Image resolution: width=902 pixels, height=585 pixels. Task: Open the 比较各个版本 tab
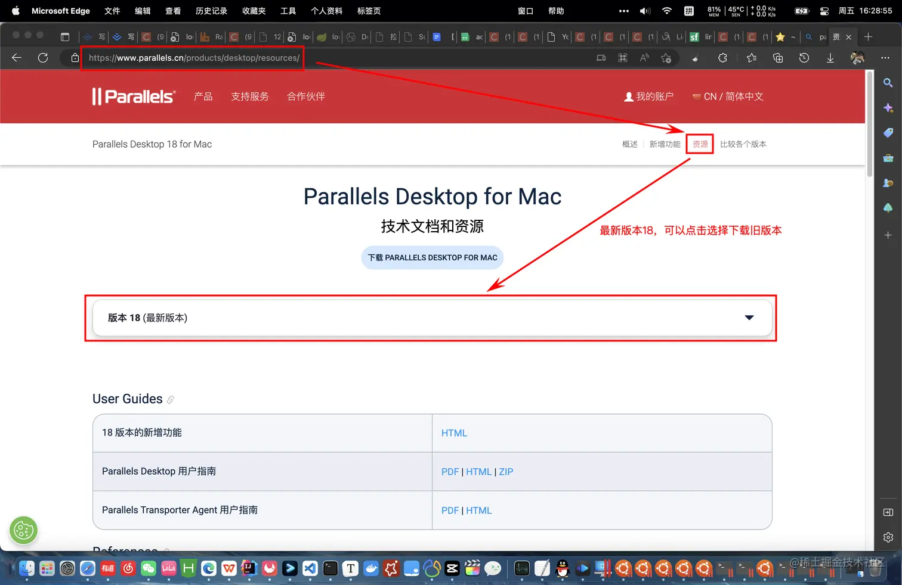743,144
